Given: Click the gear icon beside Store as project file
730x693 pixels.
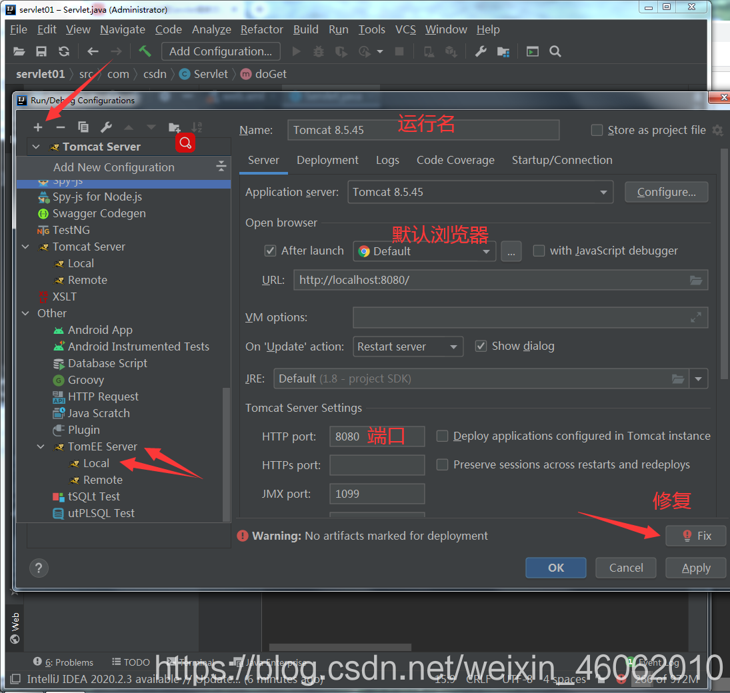Looking at the screenshot, I should click(717, 130).
